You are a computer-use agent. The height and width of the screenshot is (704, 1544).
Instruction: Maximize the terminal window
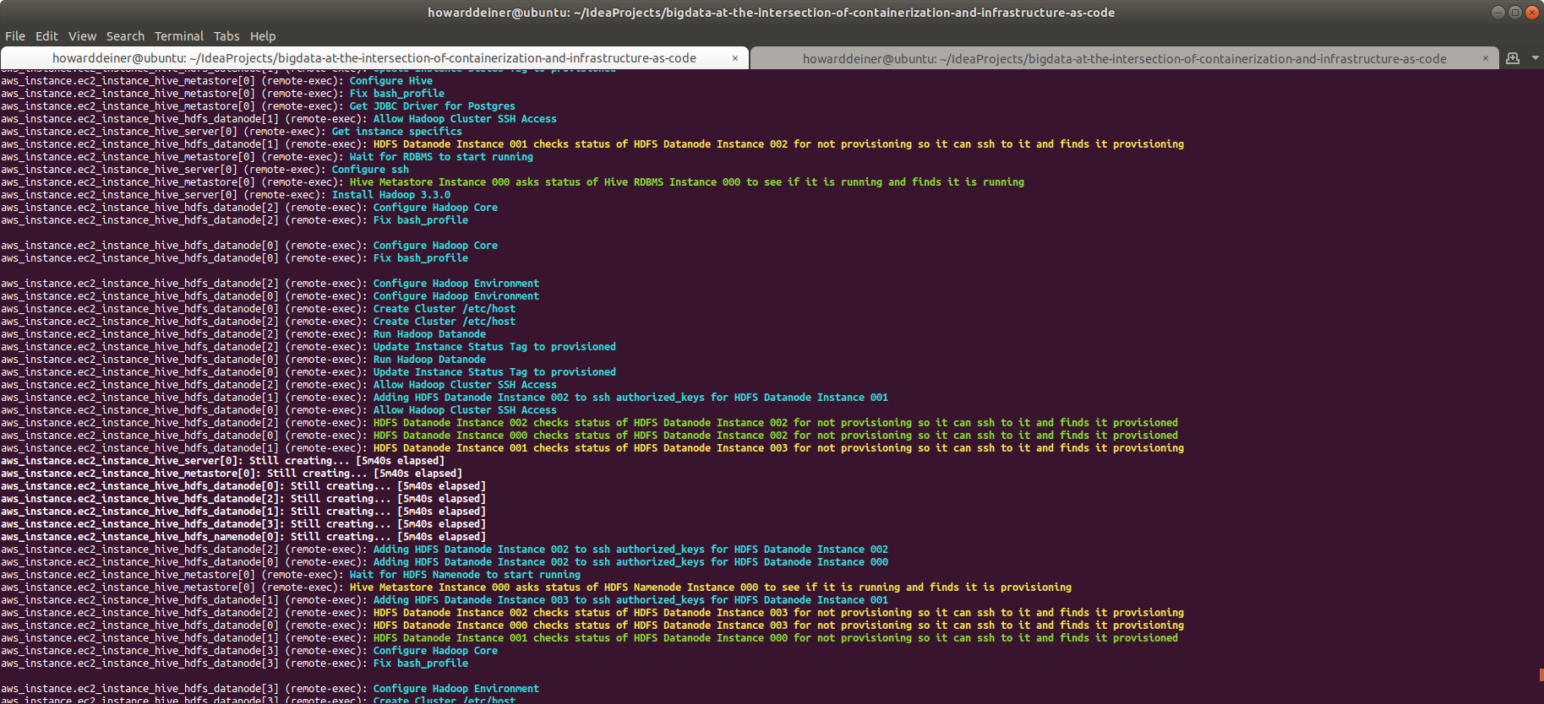pyautogui.click(x=1515, y=12)
